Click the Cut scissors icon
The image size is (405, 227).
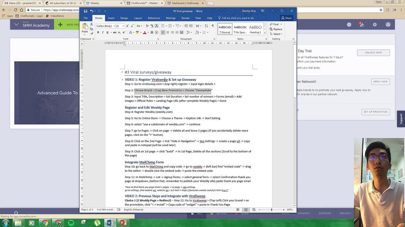click(91, 24)
